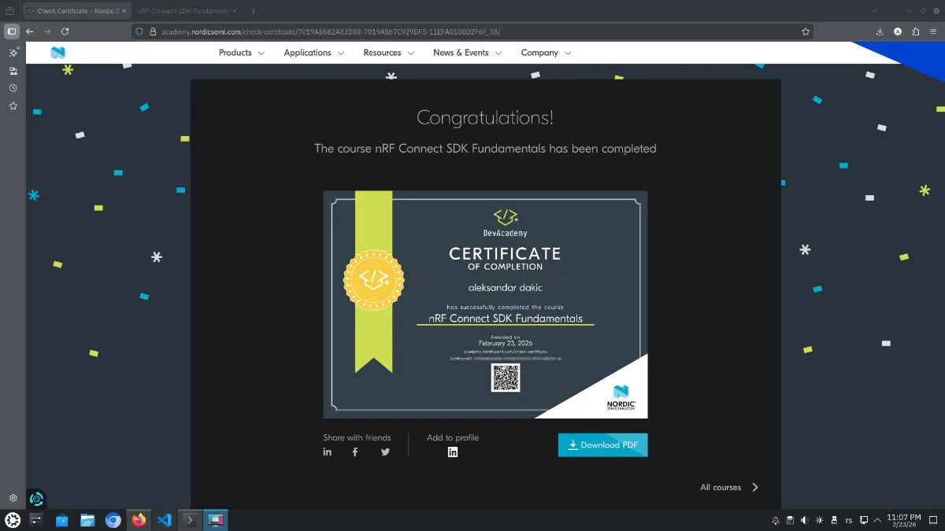
Task: Click the certificate QR code image
Action: pyautogui.click(x=506, y=378)
